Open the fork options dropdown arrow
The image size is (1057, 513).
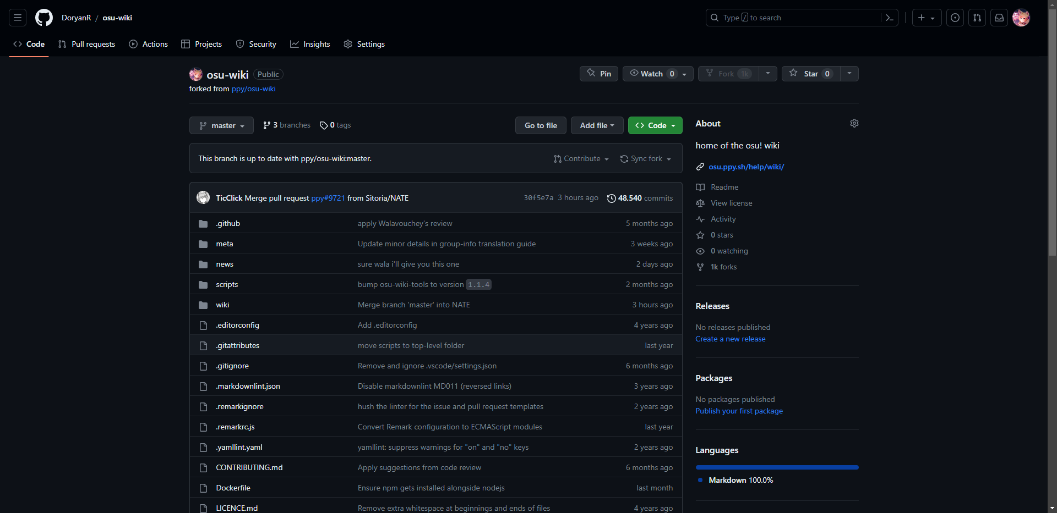[x=768, y=74]
